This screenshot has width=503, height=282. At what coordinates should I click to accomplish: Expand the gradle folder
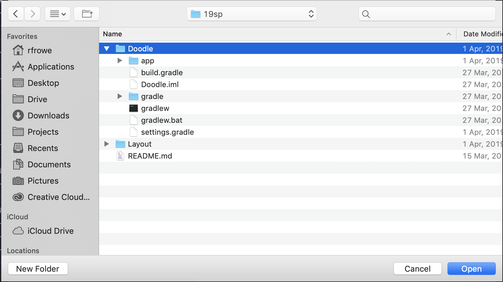pyautogui.click(x=119, y=96)
